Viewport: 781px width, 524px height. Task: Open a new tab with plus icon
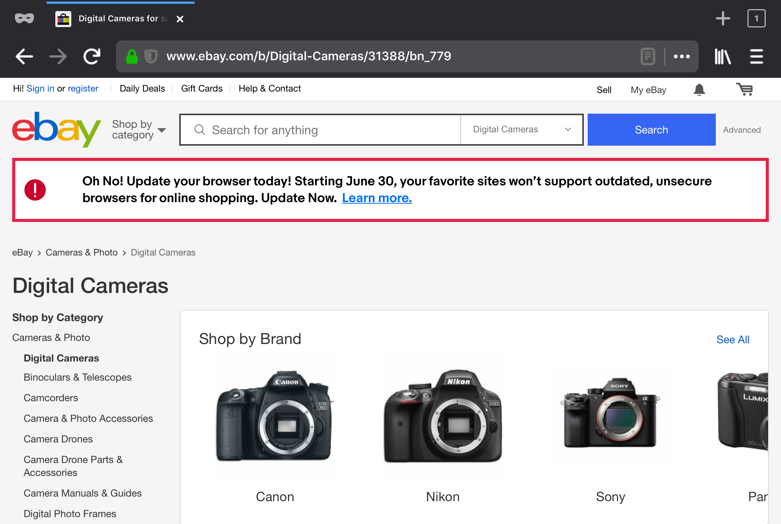723,18
